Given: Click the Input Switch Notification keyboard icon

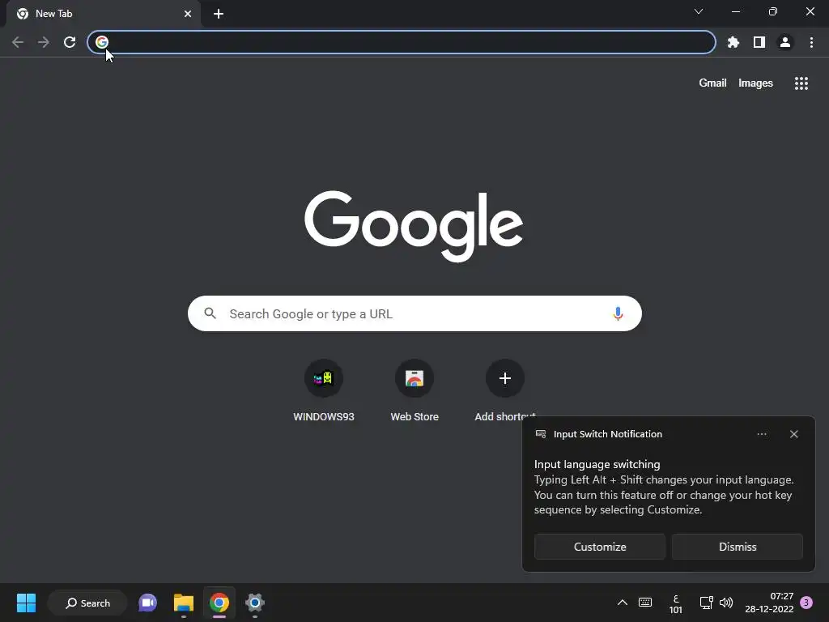Looking at the screenshot, I should pyautogui.click(x=541, y=434).
